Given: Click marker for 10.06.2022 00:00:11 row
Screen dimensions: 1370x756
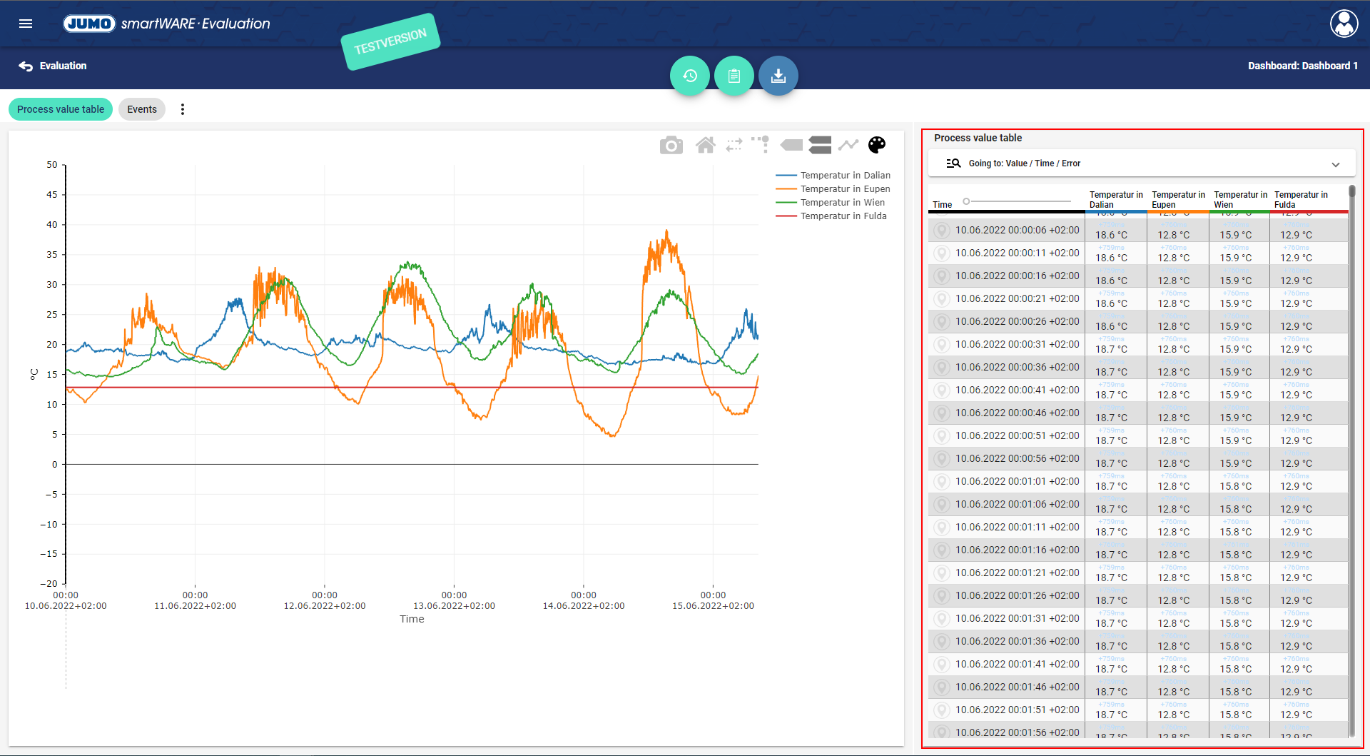Looking at the screenshot, I should point(942,253).
